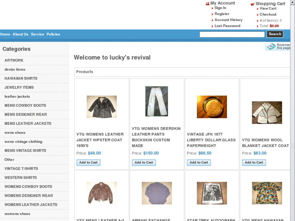Viewport: 295px width, 221px height.
Task: Go to Checkout
Action: coord(268,15)
